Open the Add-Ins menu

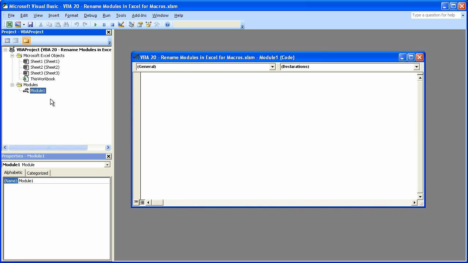(x=139, y=15)
